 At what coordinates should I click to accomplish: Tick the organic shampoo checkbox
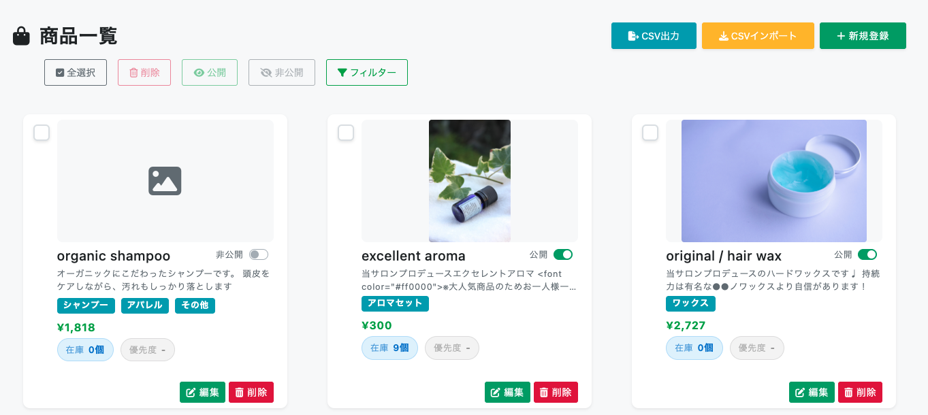(42, 133)
